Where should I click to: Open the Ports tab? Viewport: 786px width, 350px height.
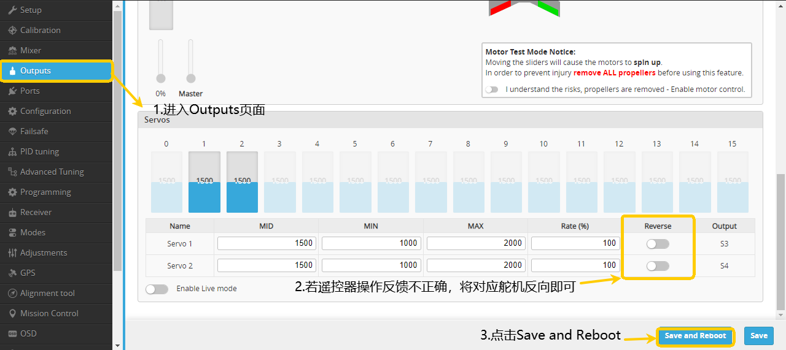tap(56, 91)
